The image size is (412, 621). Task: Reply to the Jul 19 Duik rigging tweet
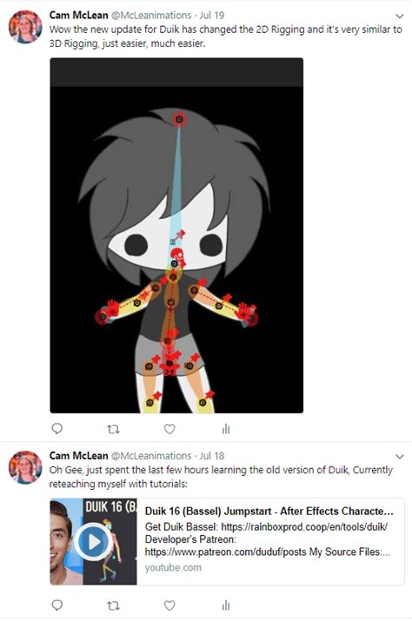tap(57, 428)
